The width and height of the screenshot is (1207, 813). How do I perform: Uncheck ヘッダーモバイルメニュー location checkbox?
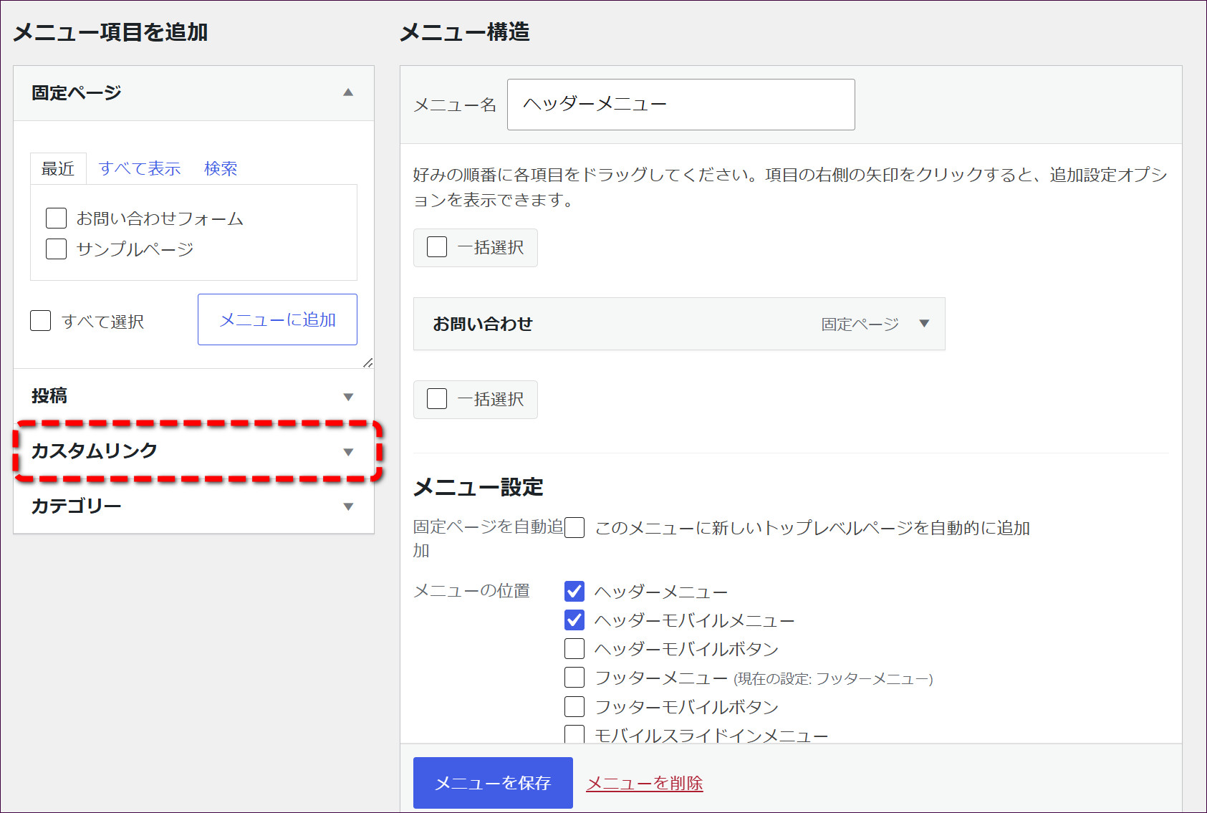pyautogui.click(x=574, y=620)
